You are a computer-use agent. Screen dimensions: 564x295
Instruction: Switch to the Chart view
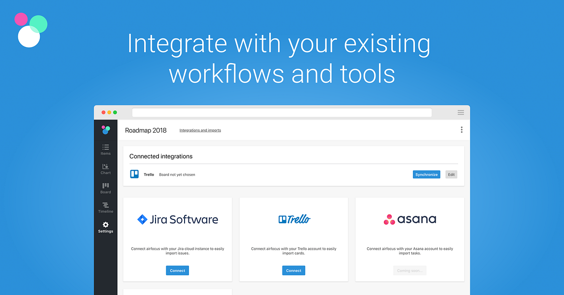point(105,169)
